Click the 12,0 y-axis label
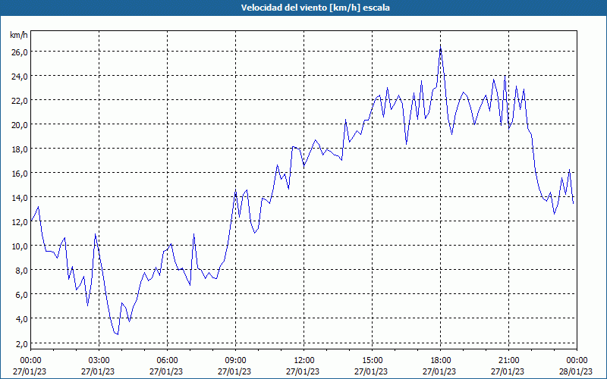The width and height of the screenshot is (607, 379). pos(20,222)
